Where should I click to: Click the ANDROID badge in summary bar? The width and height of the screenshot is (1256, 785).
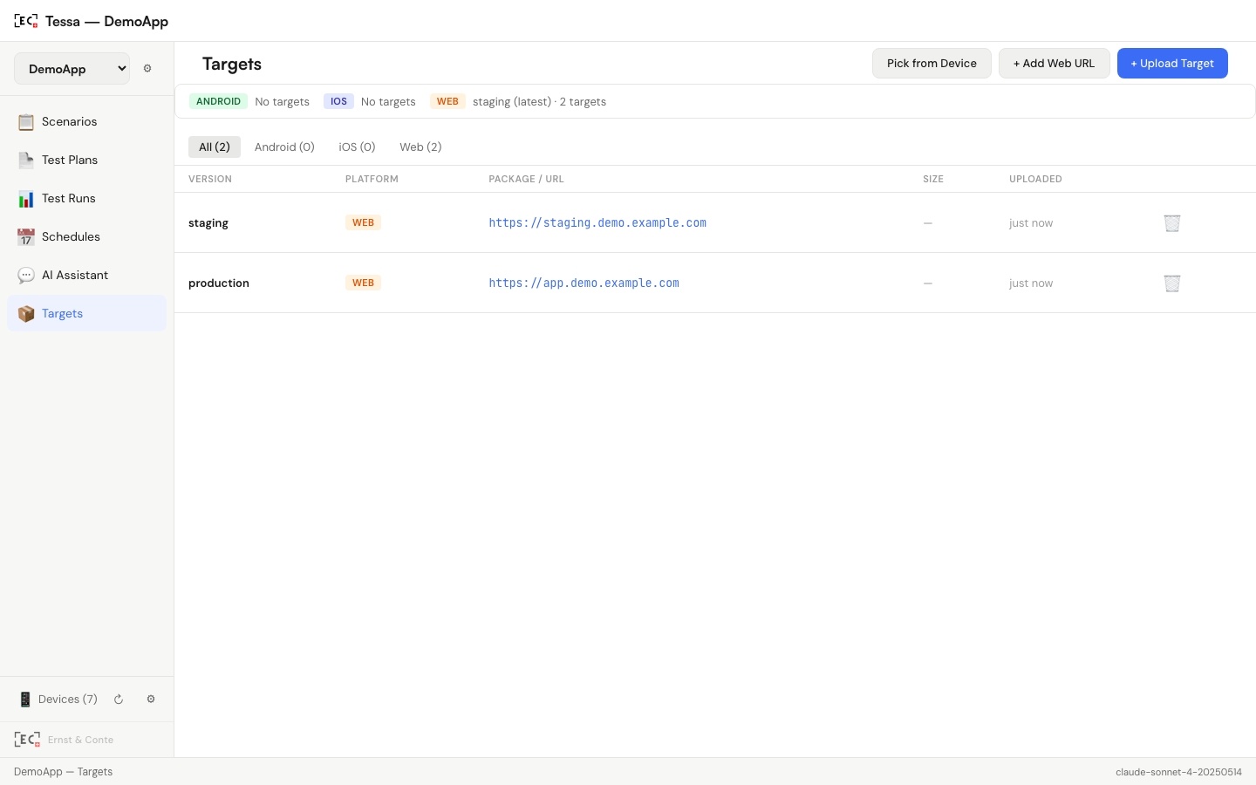[x=218, y=101]
